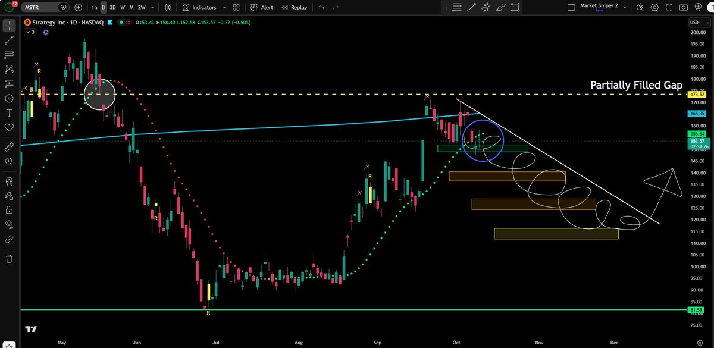Select the brush tool in floating toolbar

(500, 7)
